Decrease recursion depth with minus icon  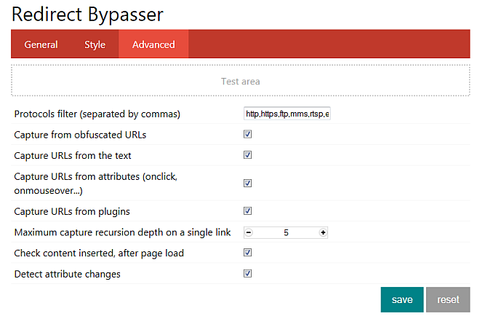tap(249, 232)
